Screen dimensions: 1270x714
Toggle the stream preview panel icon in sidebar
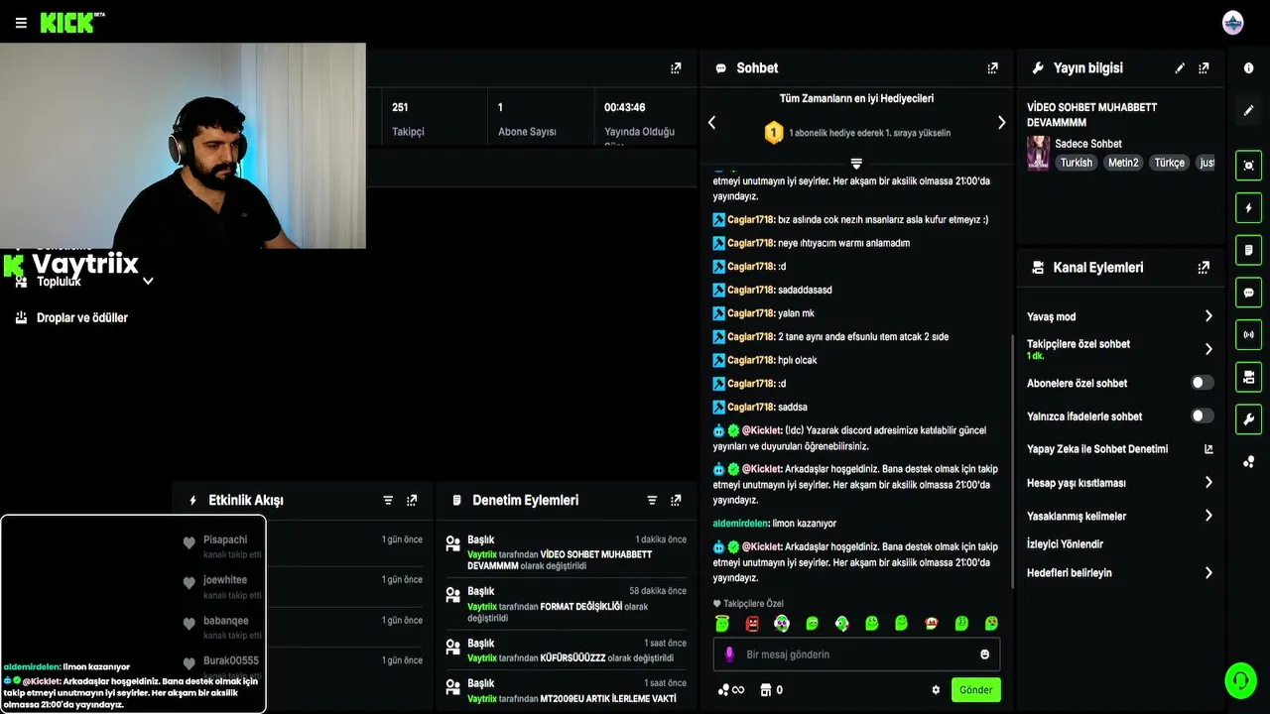[x=1248, y=166]
